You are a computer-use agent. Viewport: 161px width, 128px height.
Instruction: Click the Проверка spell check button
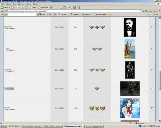pyautogui.click(x=75, y=14)
